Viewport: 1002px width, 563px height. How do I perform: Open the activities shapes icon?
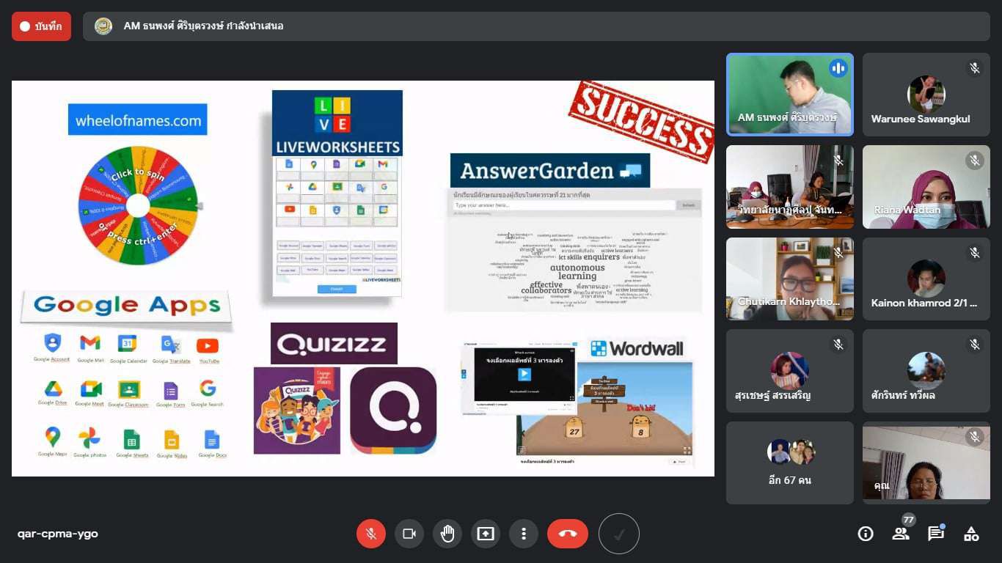(x=971, y=534)
